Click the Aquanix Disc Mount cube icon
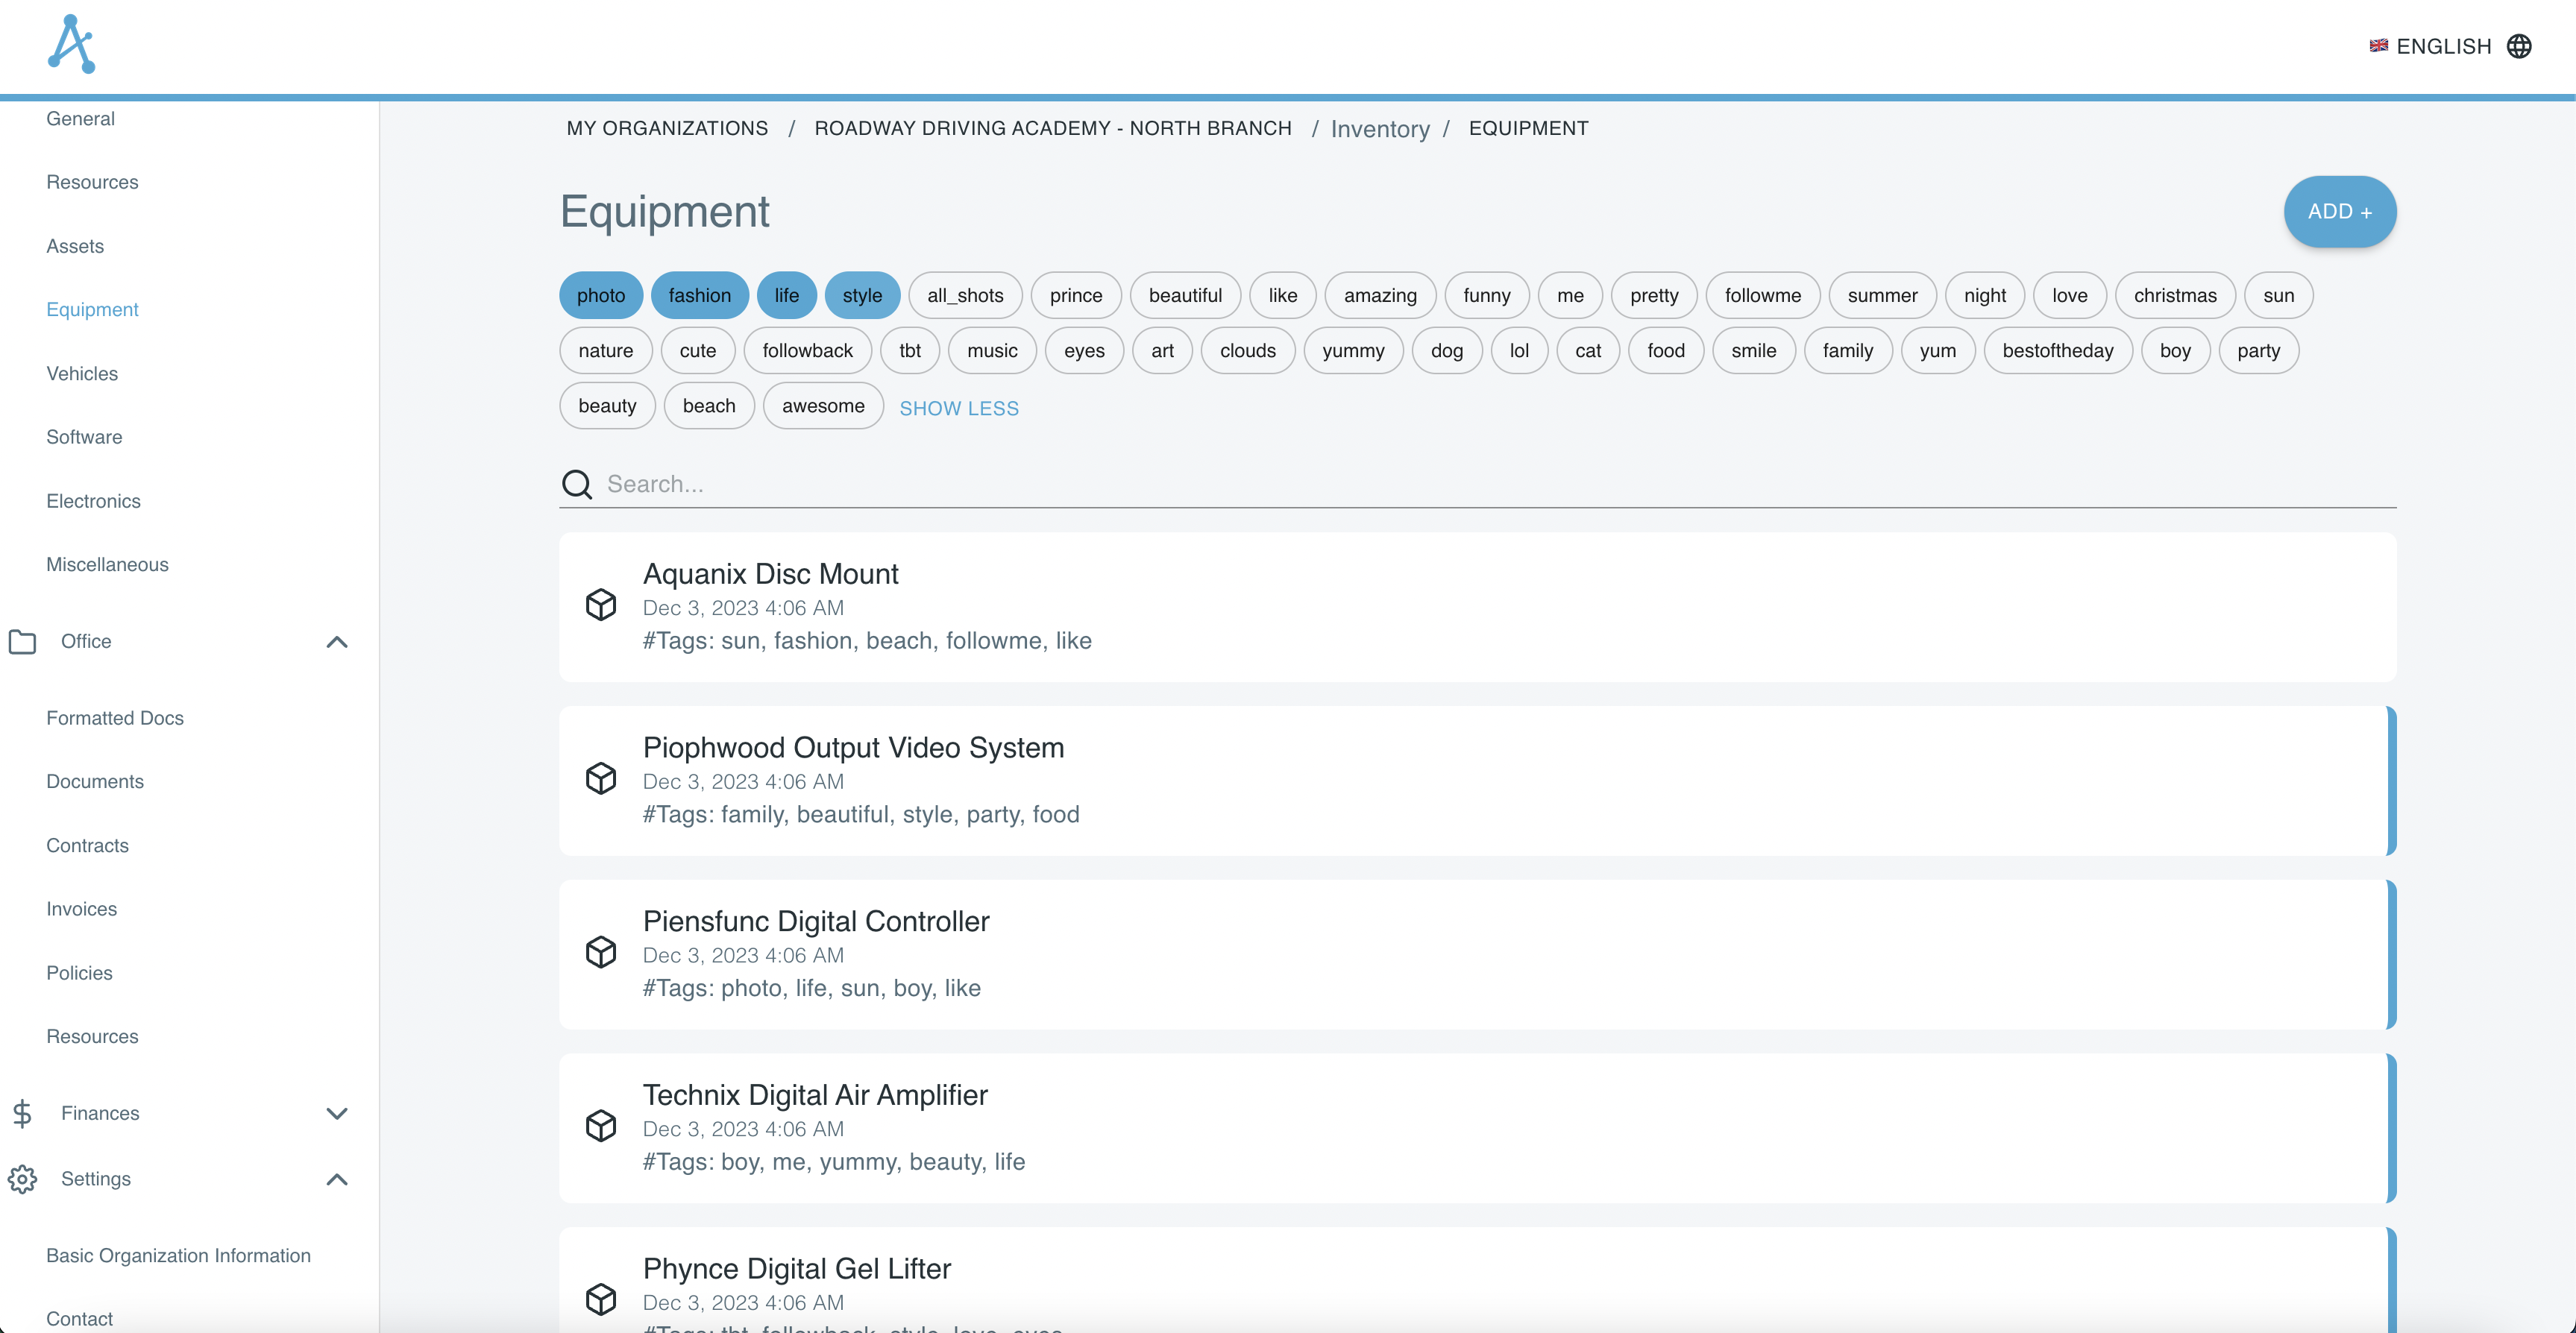Image resolution: width=2576 pixels, height=1333 pixels. (x=601, y=605)
